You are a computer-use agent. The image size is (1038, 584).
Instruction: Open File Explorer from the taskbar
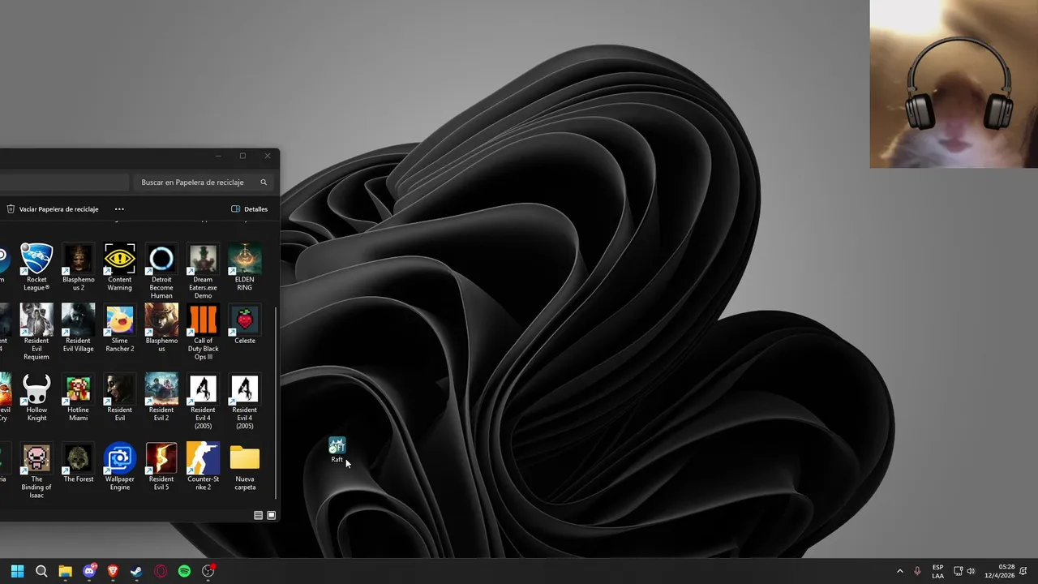[x=65, y=571]
